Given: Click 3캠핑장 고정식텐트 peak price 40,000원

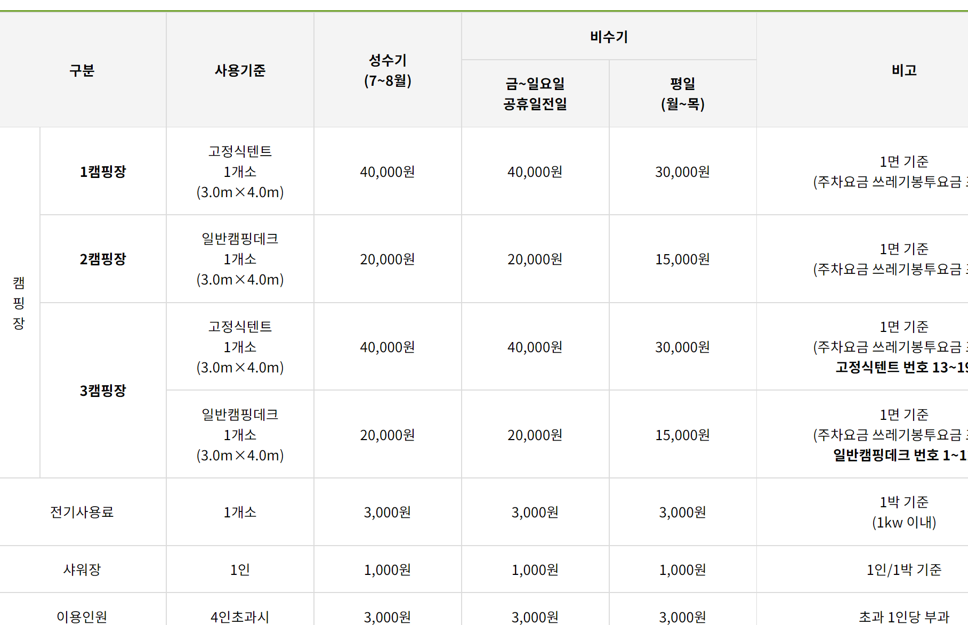Looking at the screenshot, I should tap(388, 347).
